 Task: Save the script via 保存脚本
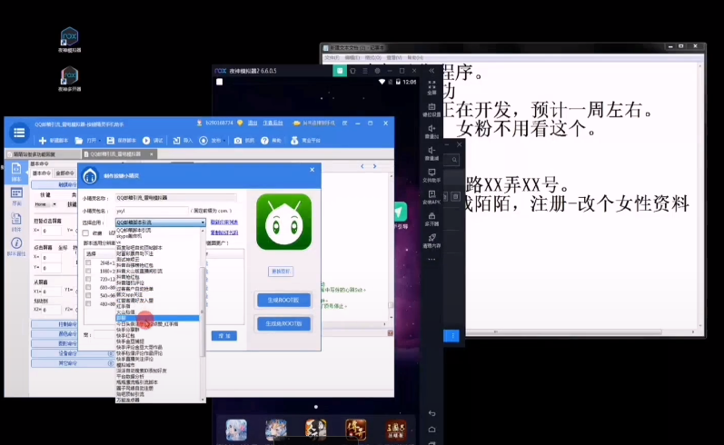click(121, 141)
